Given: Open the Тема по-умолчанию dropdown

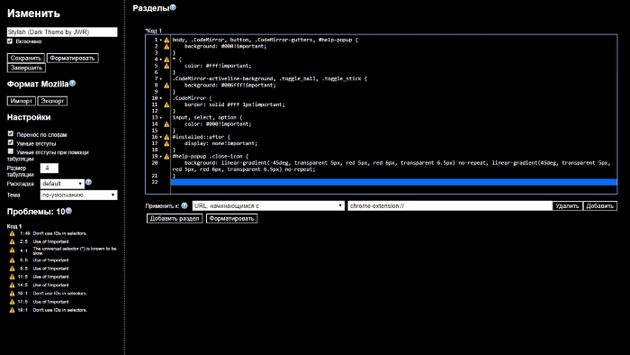Looking at the screenshot, I should [79, 195].
